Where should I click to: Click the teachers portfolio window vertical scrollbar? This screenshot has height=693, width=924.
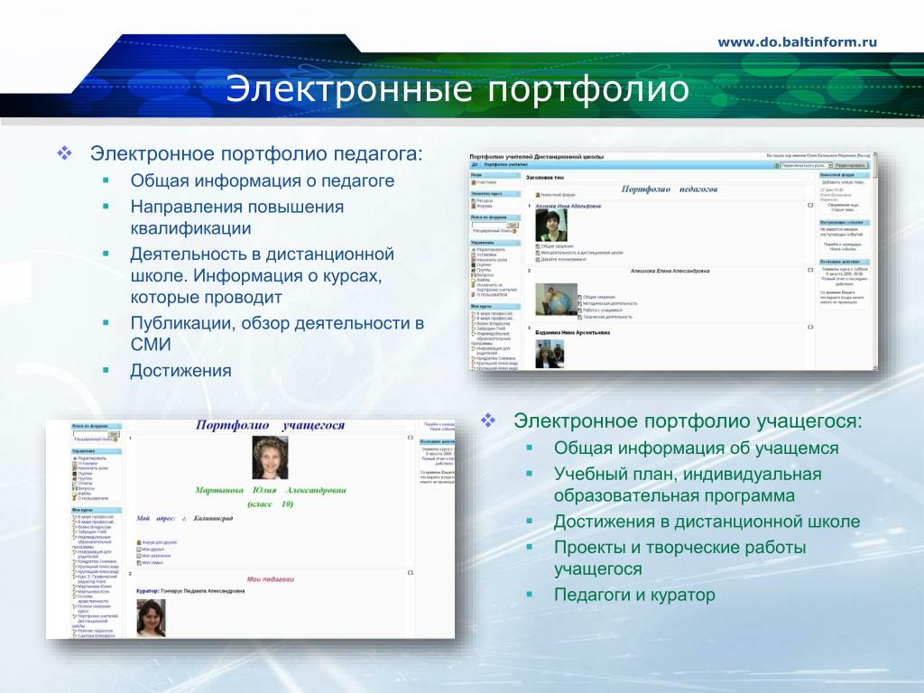875,262
